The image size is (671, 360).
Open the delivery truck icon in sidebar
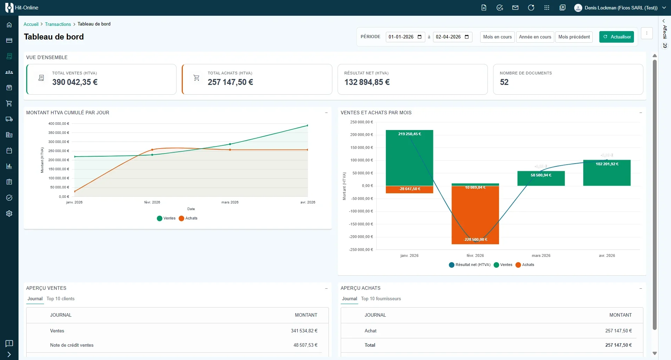[x=9, y=119]
